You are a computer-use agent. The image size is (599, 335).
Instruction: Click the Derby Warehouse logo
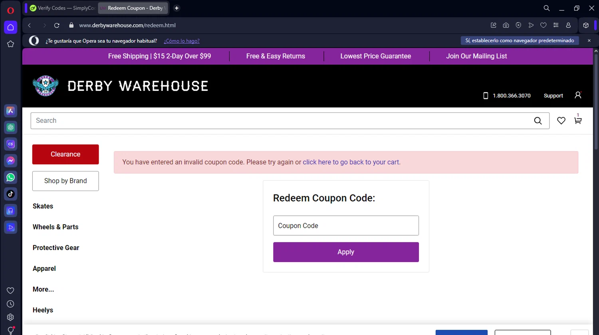coord(120,86)
